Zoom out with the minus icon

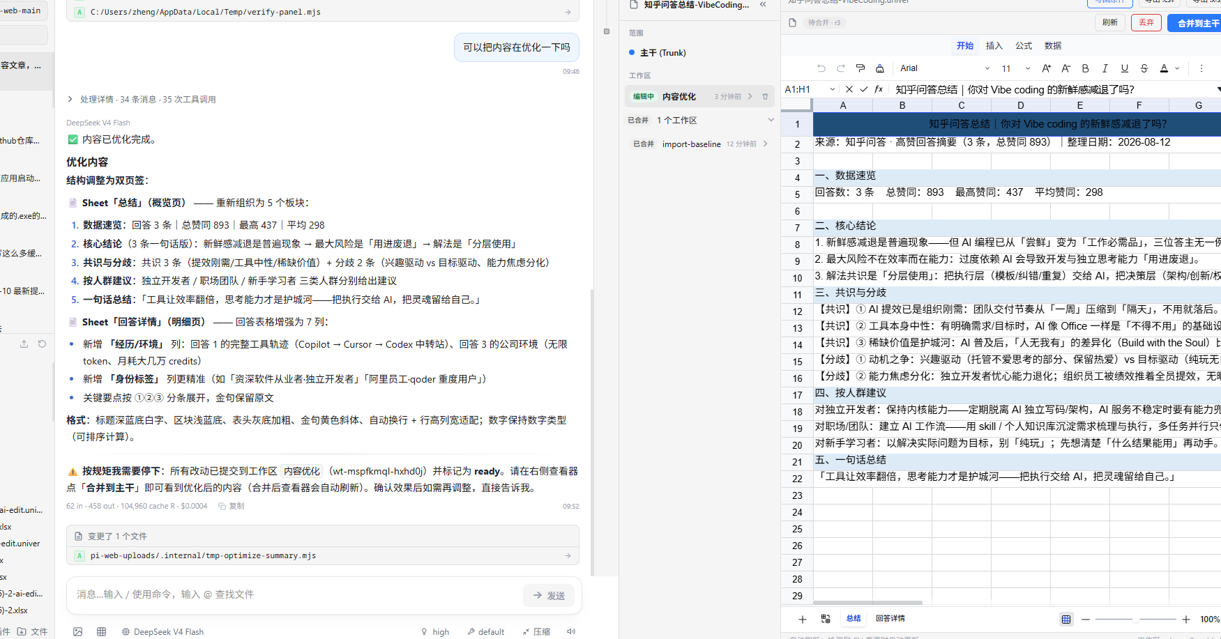(1086, 619)
